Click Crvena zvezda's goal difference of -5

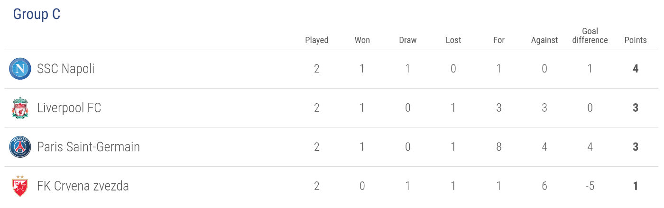[590, 186]
